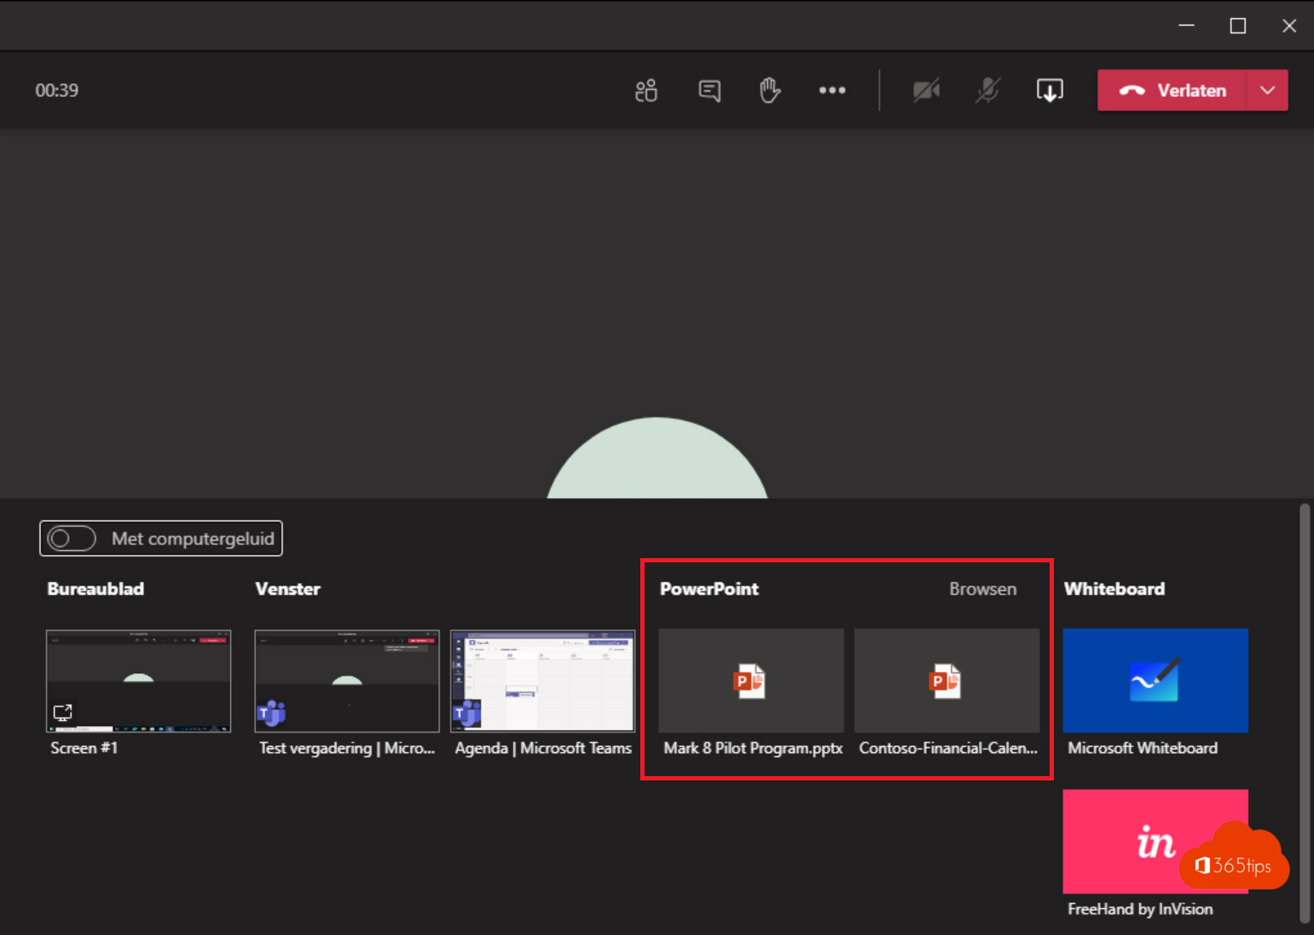Maximize the meeting window

point(1238,26)
